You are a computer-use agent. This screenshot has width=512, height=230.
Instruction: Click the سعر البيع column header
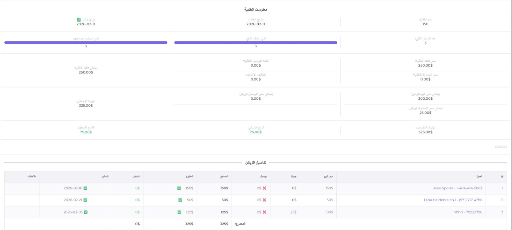(x=328, y=177)
